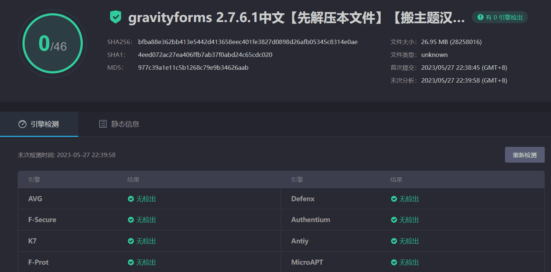Viewport: 551px width, 272px height.
Task: Click the file type value unknown
Action: [x=435, y=55]
